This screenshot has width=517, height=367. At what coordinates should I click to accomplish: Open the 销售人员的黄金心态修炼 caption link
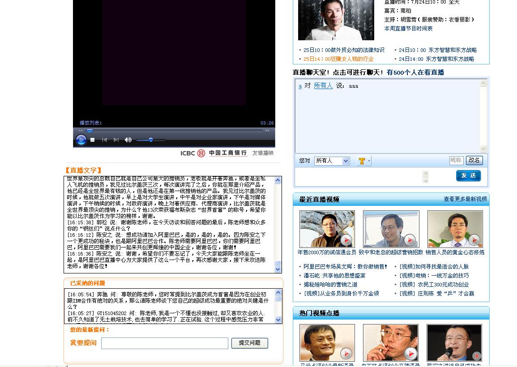pos(455,252)
